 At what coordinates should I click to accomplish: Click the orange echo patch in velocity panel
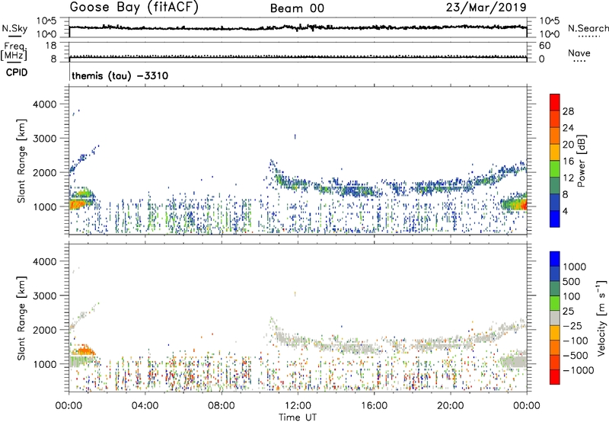[x=84, y=351]
